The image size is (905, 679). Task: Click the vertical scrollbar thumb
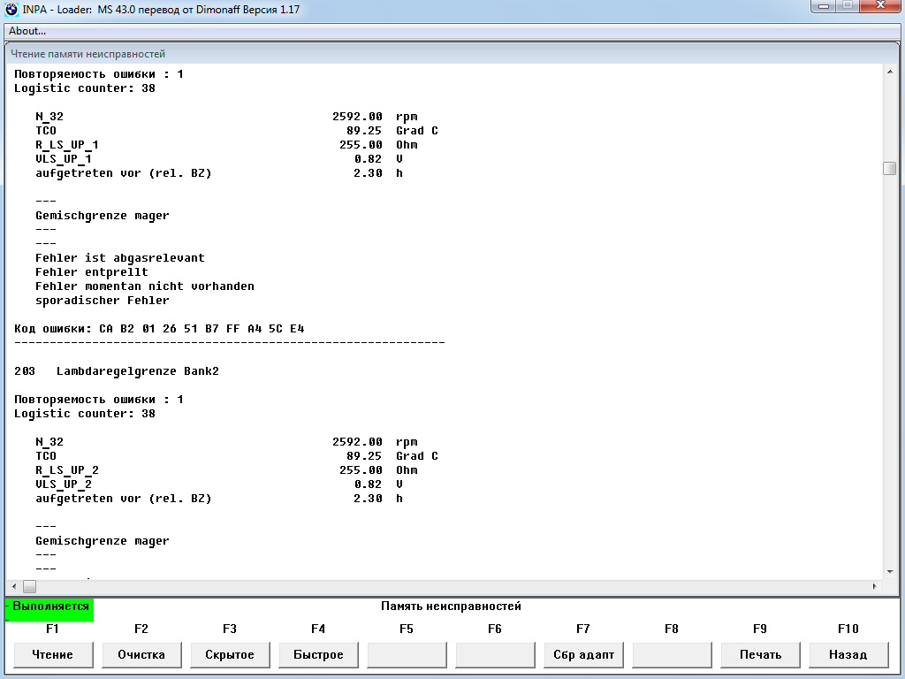coord(889,168)
